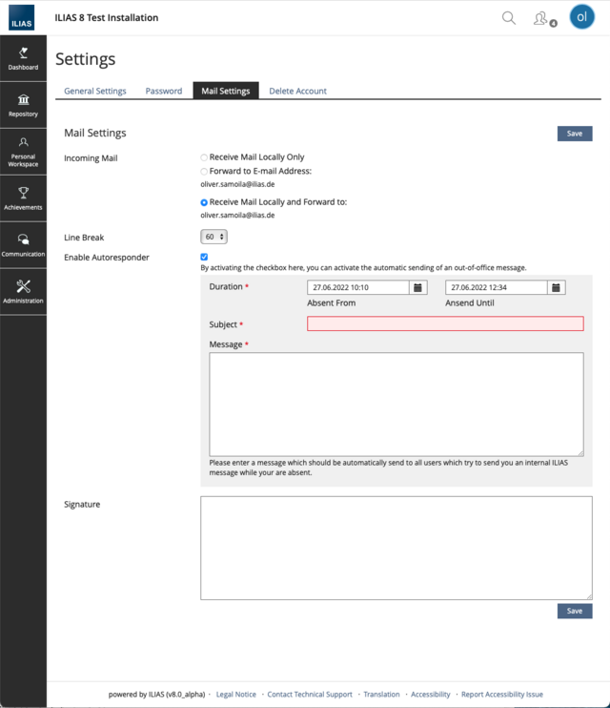The height and width of the screenshot is (708, 610).
Task: Open the Dashboard sidebar icon
Action: coord(23,58)
